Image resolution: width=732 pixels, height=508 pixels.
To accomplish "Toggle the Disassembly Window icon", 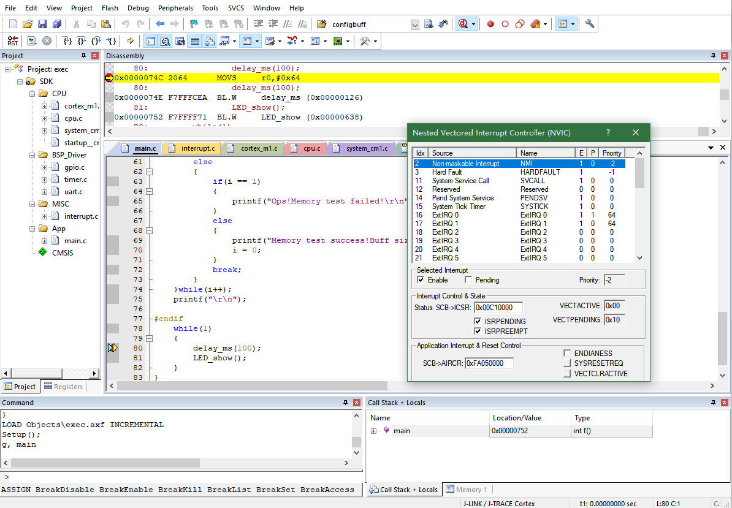I will (166, 41).
